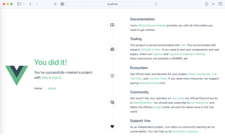Expand the sidebar dropdown chevron
Screen dimensions: 225x138
[24, 4]
